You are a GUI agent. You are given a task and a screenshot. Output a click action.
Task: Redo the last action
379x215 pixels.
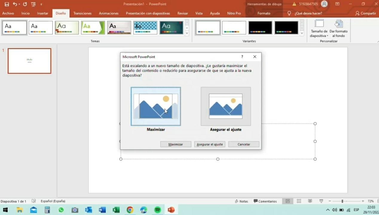tap(25, 4)
